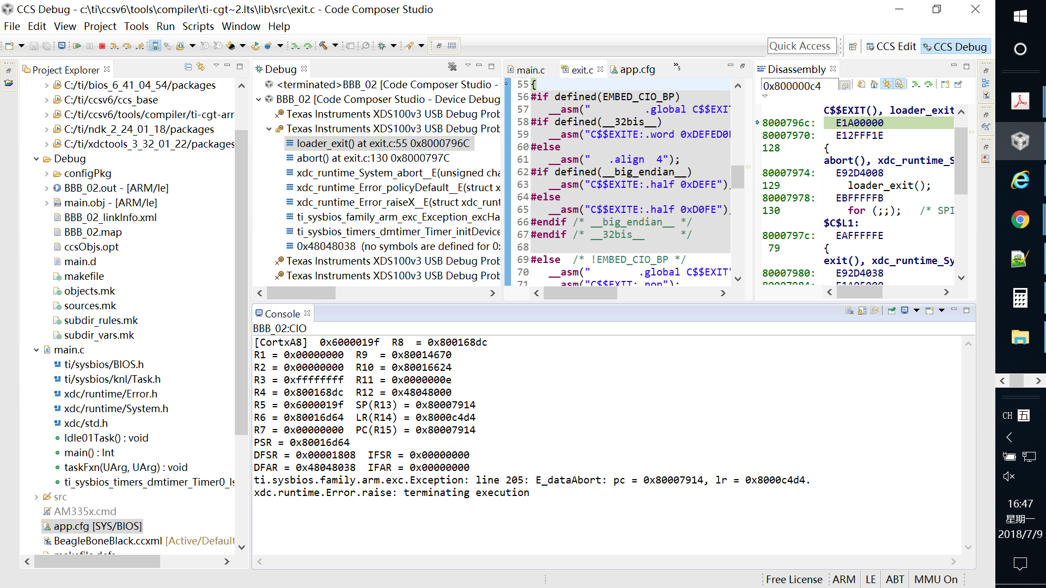The image size is (1046, 588).
Task: Toggle Scroll Lock in the Console toolbar
Action: (x=862, y=311)
